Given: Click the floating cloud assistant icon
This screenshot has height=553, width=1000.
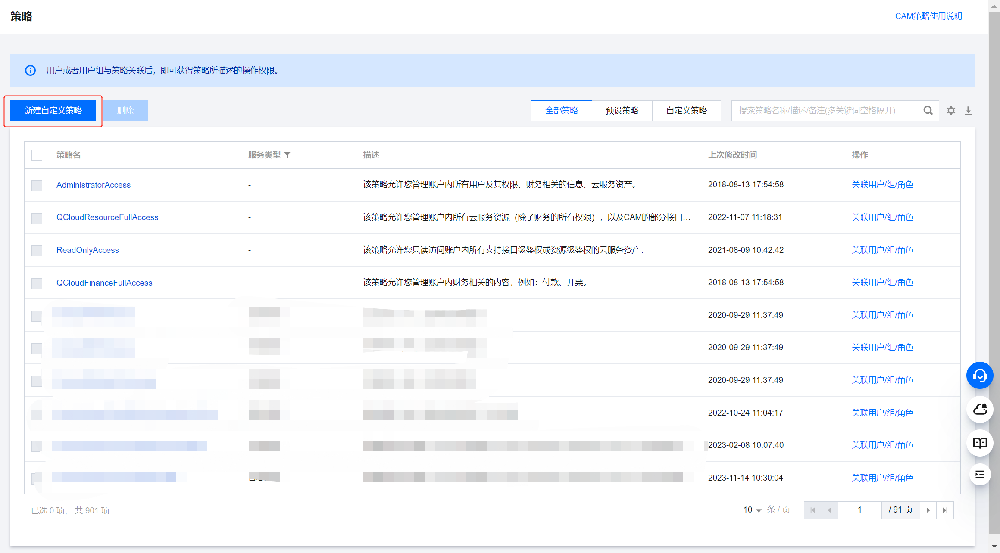Looking at the screenshot, I should point(980,409).
